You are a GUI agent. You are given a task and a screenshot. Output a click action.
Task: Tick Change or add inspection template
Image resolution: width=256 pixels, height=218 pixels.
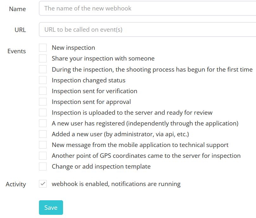point(43,166)
